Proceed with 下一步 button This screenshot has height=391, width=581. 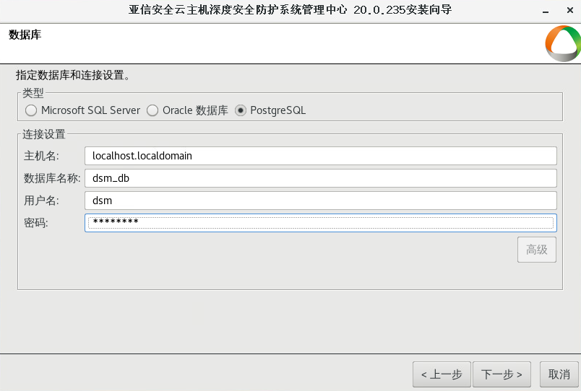tap(502, 374)
